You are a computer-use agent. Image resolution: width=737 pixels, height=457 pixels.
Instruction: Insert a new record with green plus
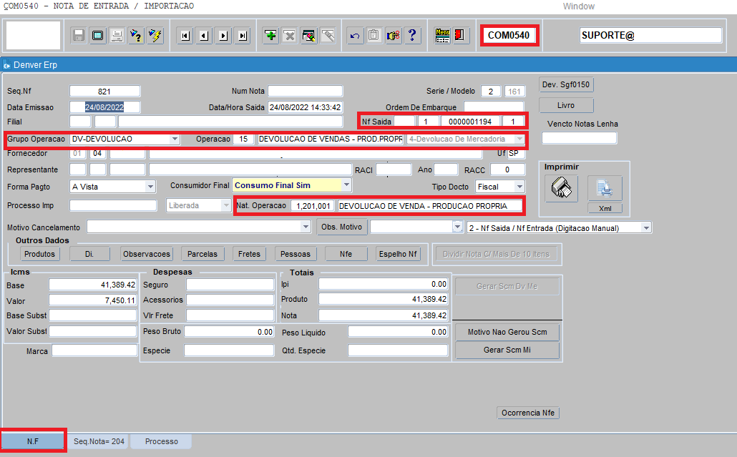(x=270, y=36)
